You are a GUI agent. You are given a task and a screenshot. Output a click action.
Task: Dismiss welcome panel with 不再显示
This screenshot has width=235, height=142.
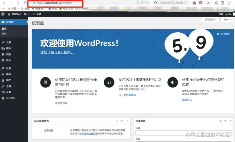[223, 34]
